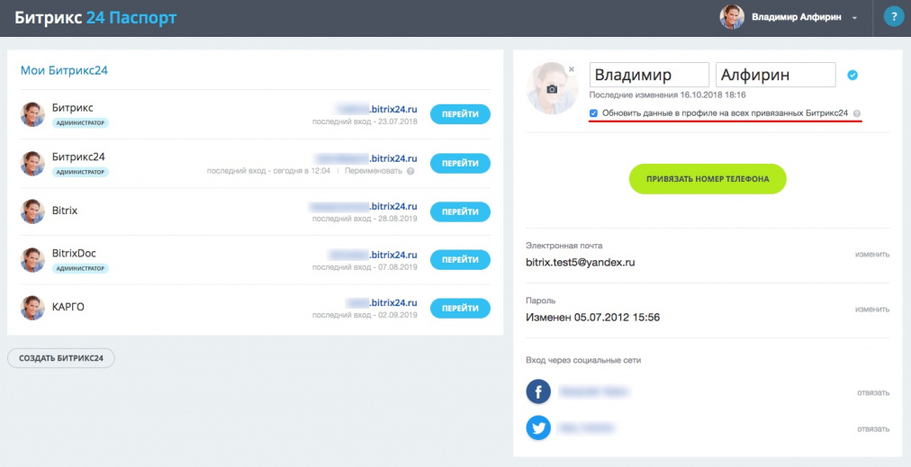This screenshot has width=911, height=467.
Task: Click the Владимир Алфирин name in header
Action: point(797,17)
